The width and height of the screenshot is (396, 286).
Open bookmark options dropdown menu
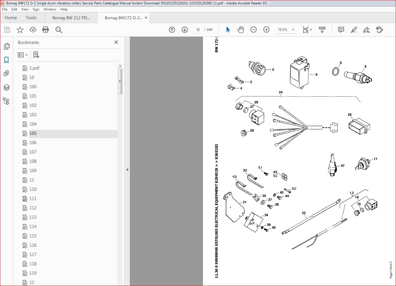pos(23,55)
